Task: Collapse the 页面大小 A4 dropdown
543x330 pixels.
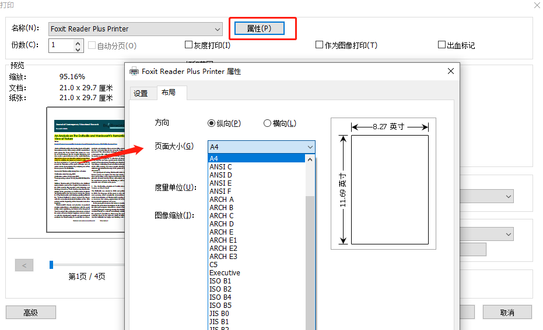Action: click(x=310, y=147)
